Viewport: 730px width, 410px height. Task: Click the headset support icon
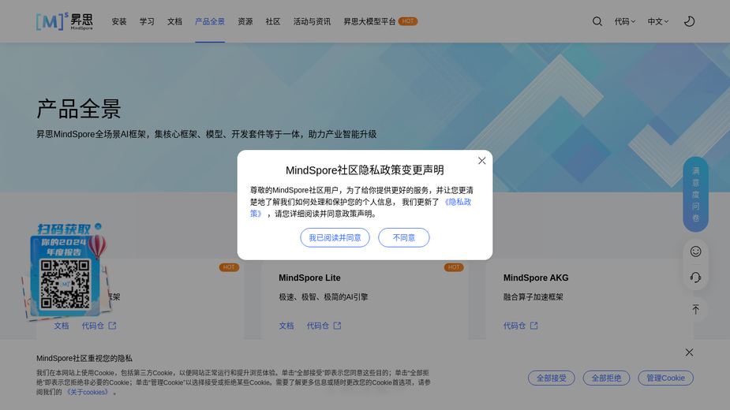click(695, 278)
